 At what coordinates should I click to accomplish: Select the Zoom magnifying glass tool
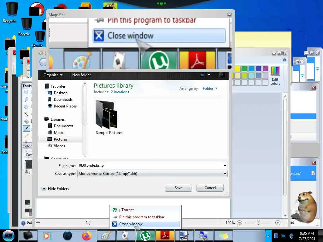[x=26, y=100]
